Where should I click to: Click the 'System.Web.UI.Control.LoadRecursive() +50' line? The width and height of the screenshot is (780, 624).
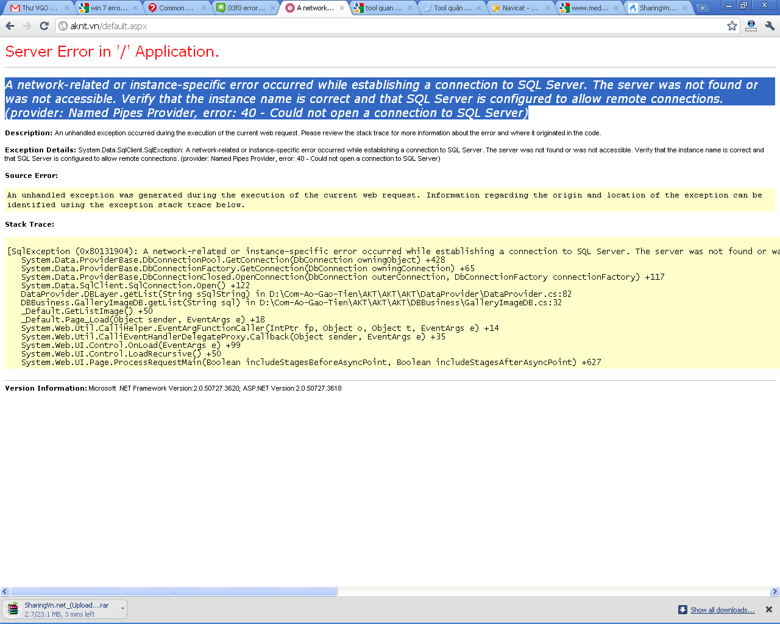coord(121,353)
